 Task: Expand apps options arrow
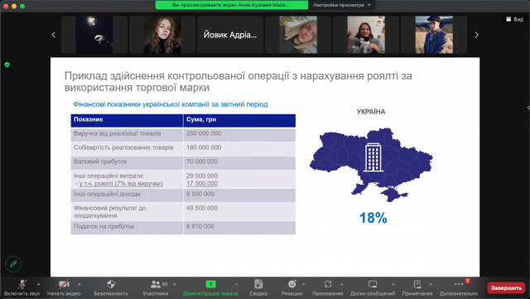[x=341, y=284]
